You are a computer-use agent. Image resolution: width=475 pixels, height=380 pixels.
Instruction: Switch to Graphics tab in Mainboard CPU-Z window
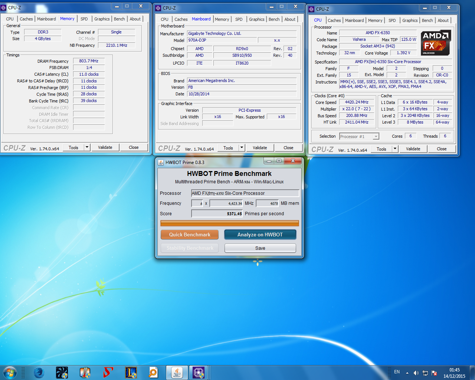click(x=257, y=19)
